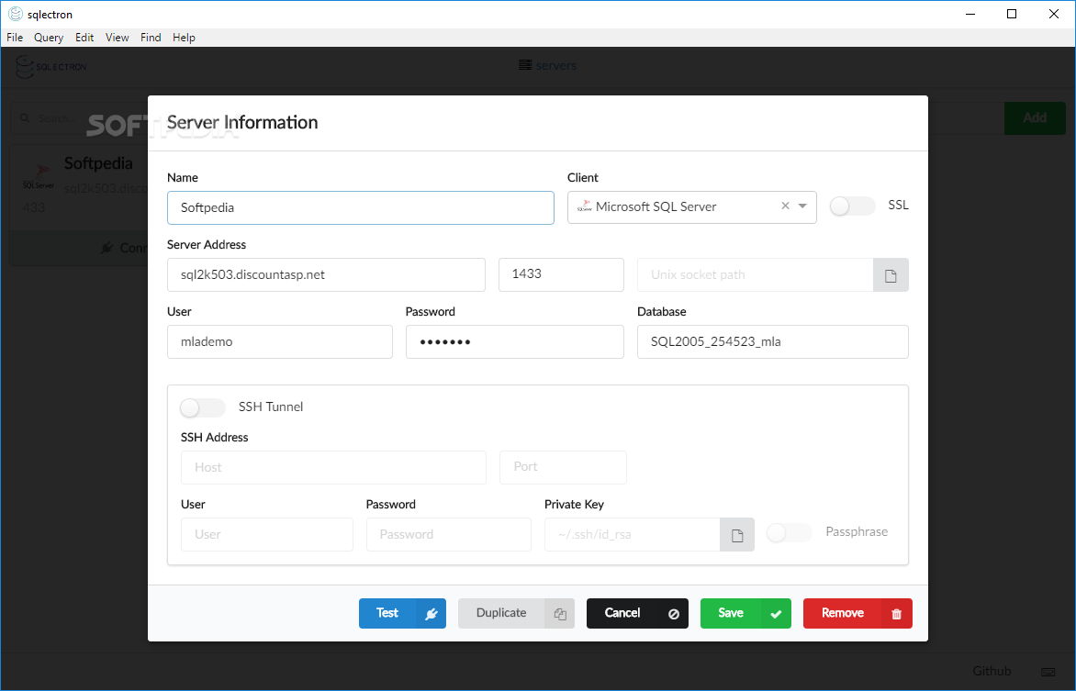Click the plug icon on Test button

[431, 614]
